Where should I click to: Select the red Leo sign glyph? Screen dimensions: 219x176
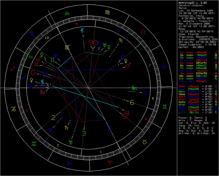[143, 32]
